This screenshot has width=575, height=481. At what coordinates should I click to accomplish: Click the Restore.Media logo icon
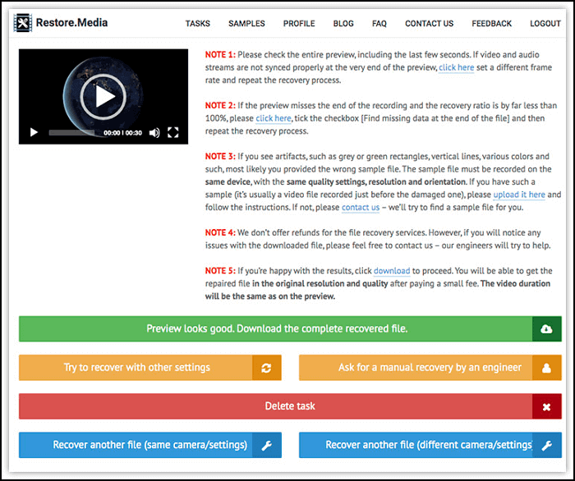coord(22,23)
